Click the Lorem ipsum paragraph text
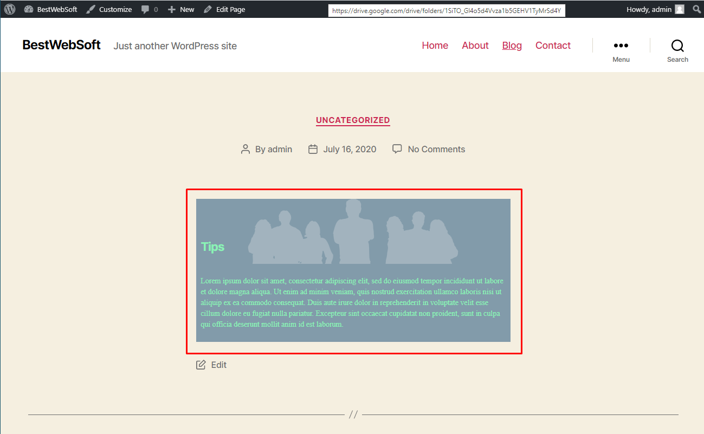Image resolution: width=704 pixels, height=434 pixels. pyautogui.click(x=352, y=302)
